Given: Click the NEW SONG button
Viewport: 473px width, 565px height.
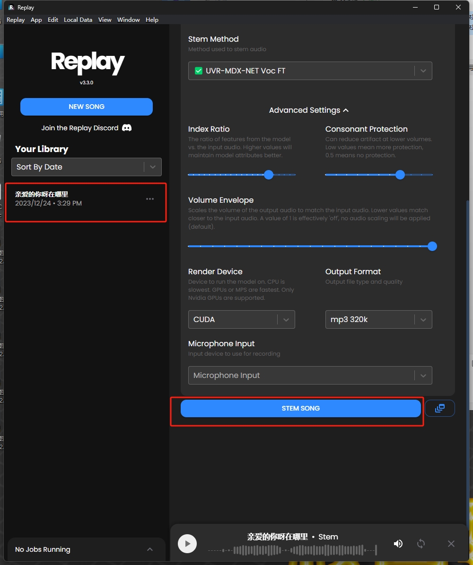Looking at the screenshot, I should coord(87,107).
